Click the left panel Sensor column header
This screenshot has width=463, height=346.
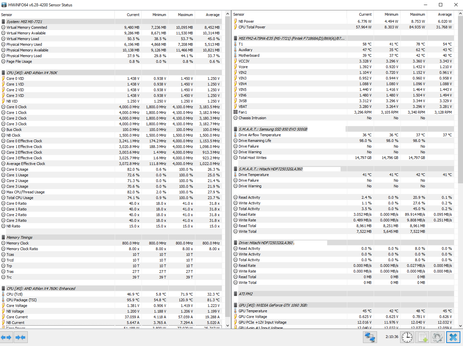[x=57, y=15]
